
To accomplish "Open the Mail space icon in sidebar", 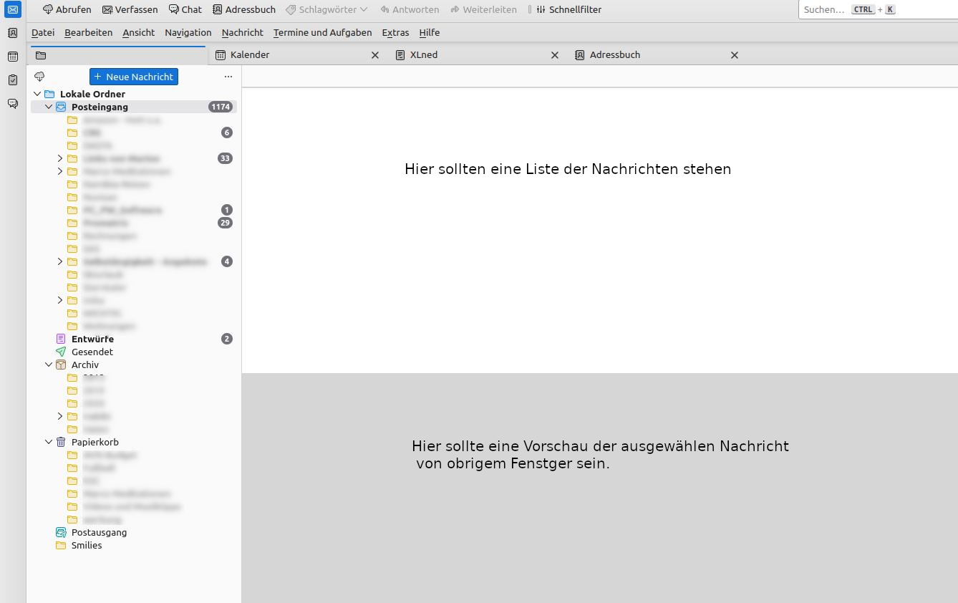I will pos(13,10).
